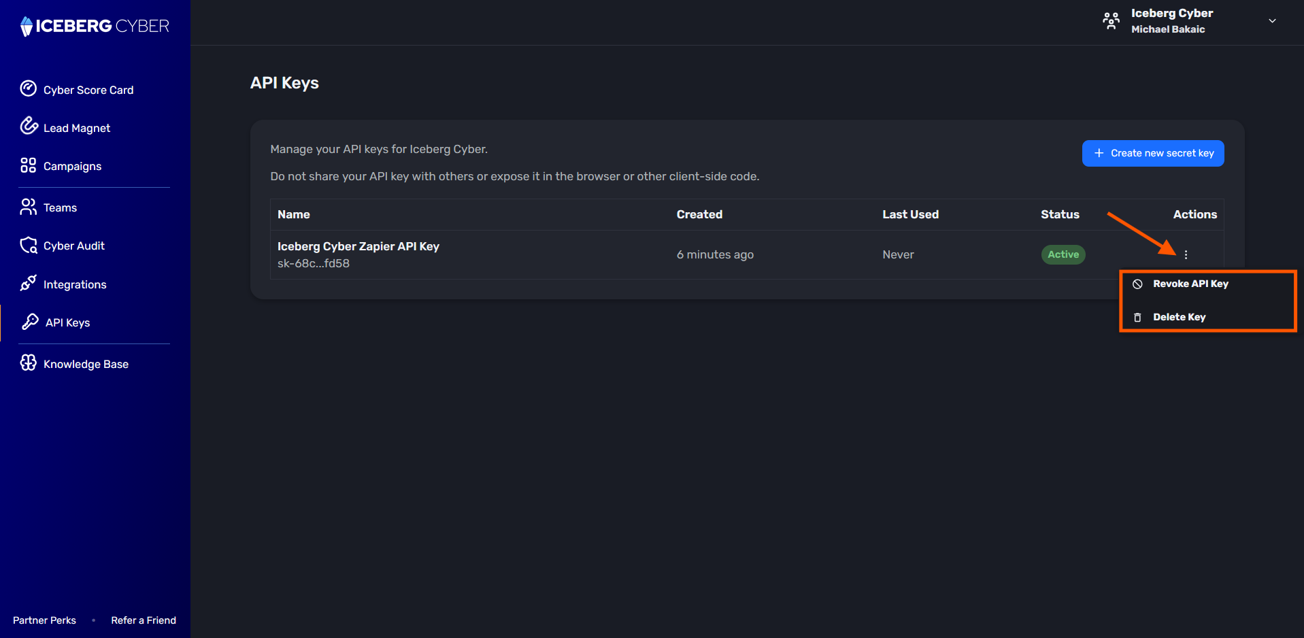The height and width of the screenshot is (638, 1304).
Task: Click the organization users icon in header
Action: coord(1111,21)
